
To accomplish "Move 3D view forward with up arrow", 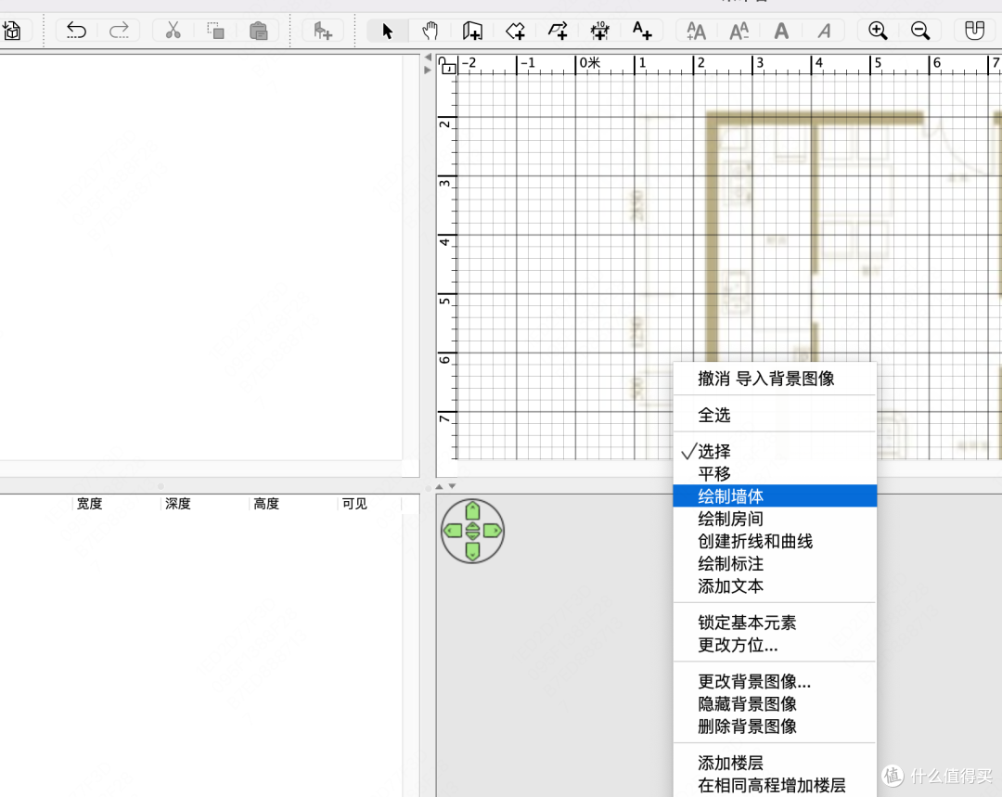I will click(x=472, y=510).
